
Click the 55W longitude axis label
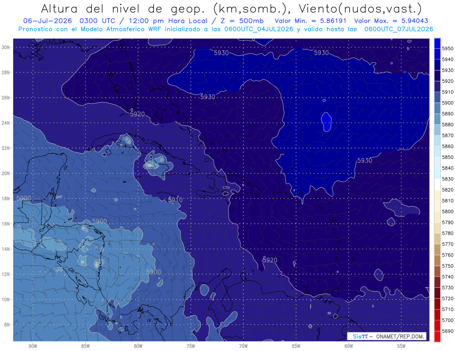pyautogui.click(x=402, y=346)
